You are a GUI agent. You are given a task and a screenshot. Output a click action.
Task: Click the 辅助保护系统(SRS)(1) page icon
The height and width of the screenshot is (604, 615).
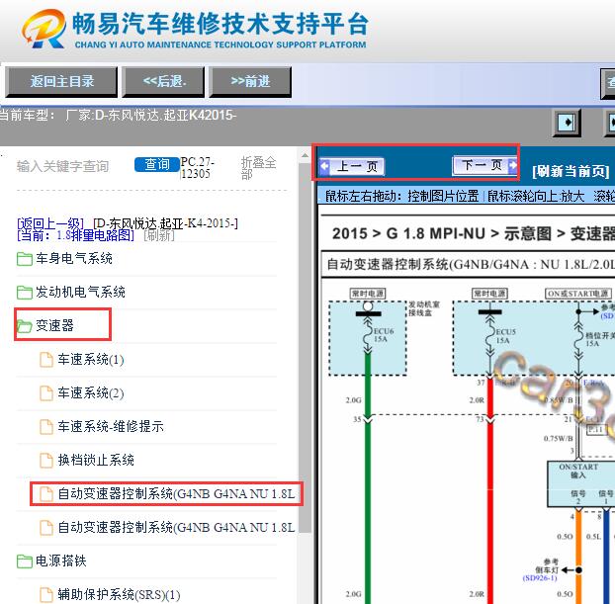(46, 595)
